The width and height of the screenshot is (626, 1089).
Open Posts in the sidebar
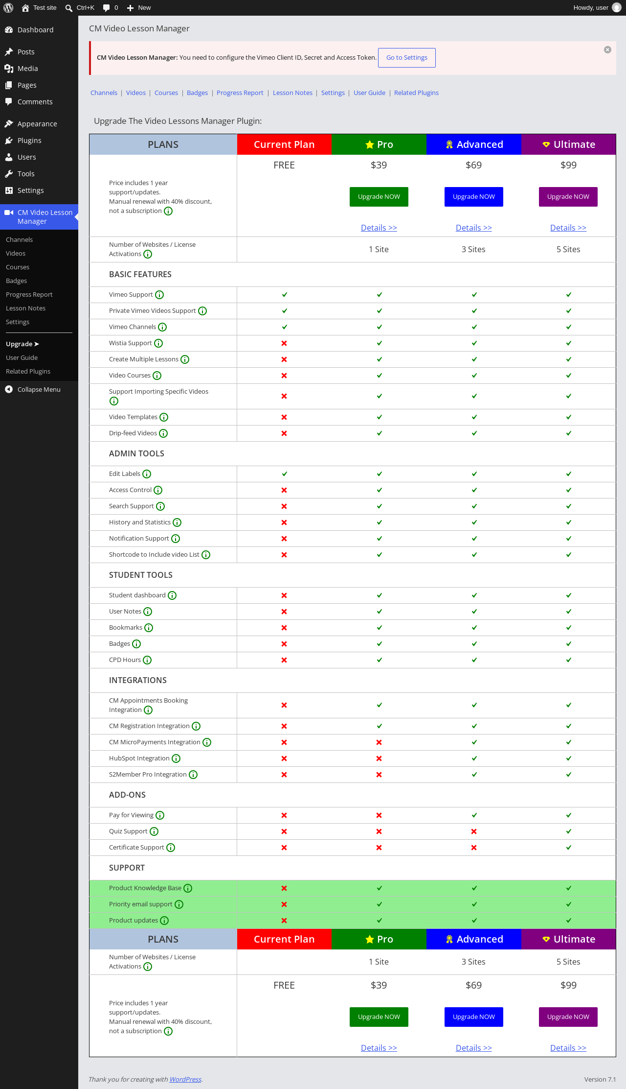pos(39,52)
